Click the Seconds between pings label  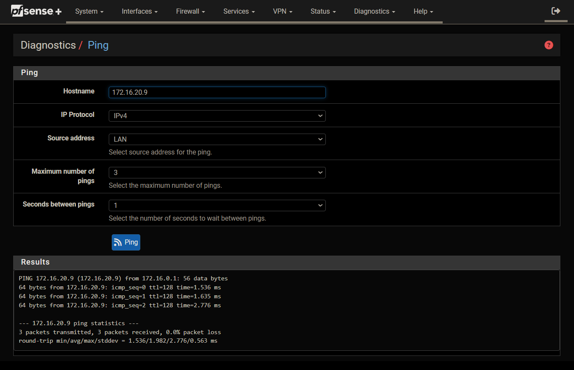coord(58,204)
